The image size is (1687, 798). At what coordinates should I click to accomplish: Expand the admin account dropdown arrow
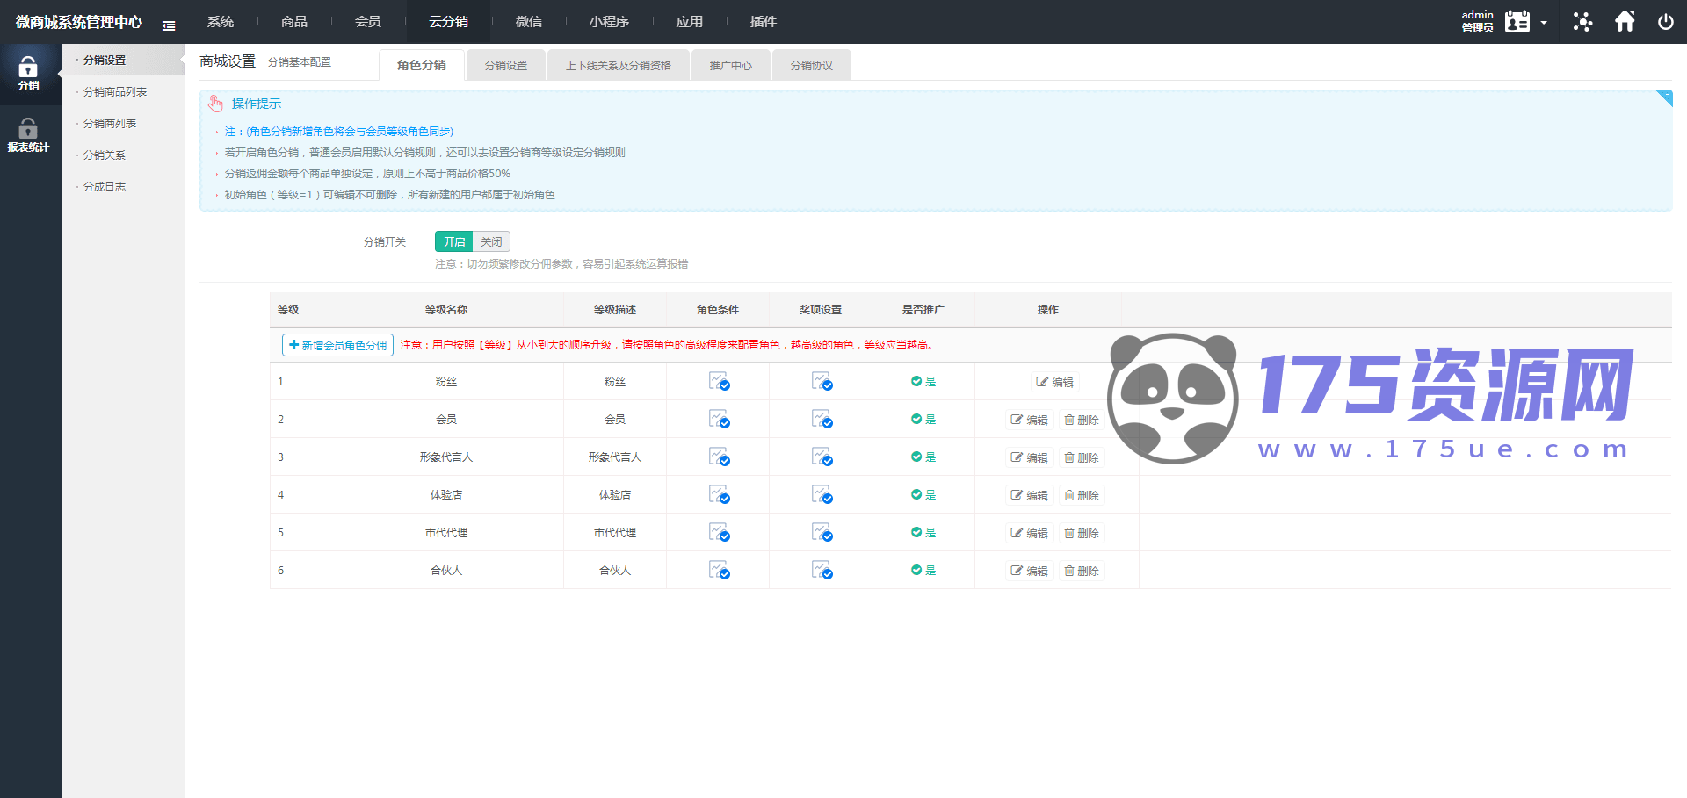[x=1544, y=23]
